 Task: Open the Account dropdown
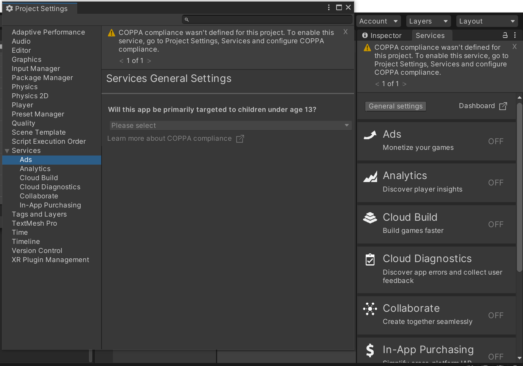[x=378, y=21]
